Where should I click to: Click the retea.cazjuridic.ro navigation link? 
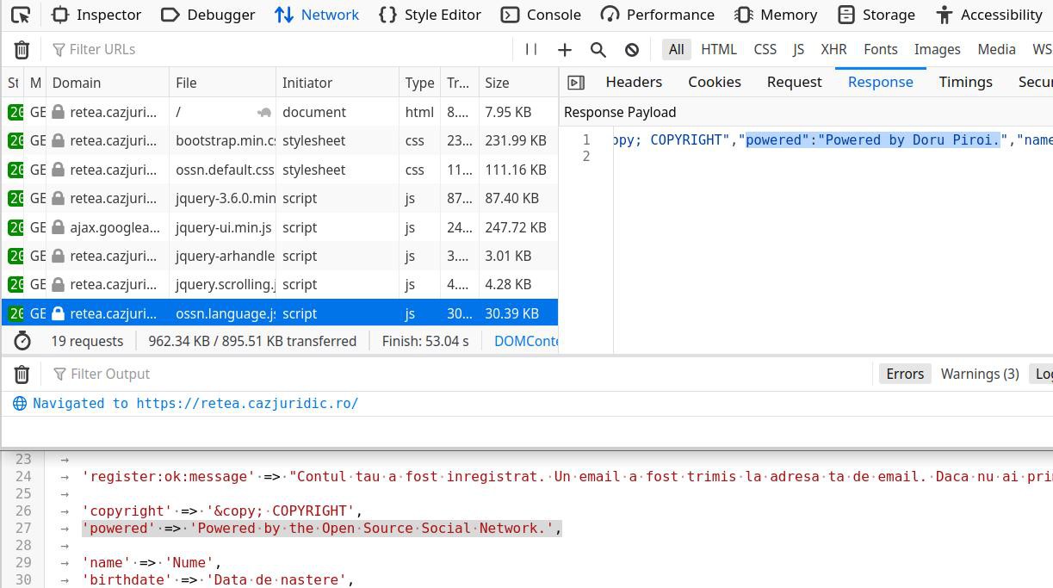click(246, 403)
